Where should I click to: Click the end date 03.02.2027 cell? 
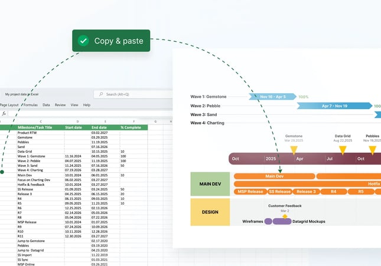105,133
